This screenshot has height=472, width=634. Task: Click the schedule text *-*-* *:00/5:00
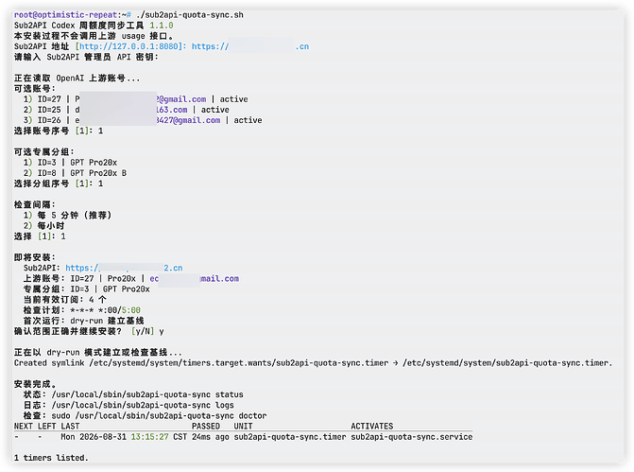coord(105,310)
